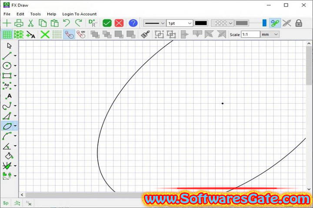The image size is (313, 208).
Task: Select the arrow pointer tool
Action: click(9, 46)
